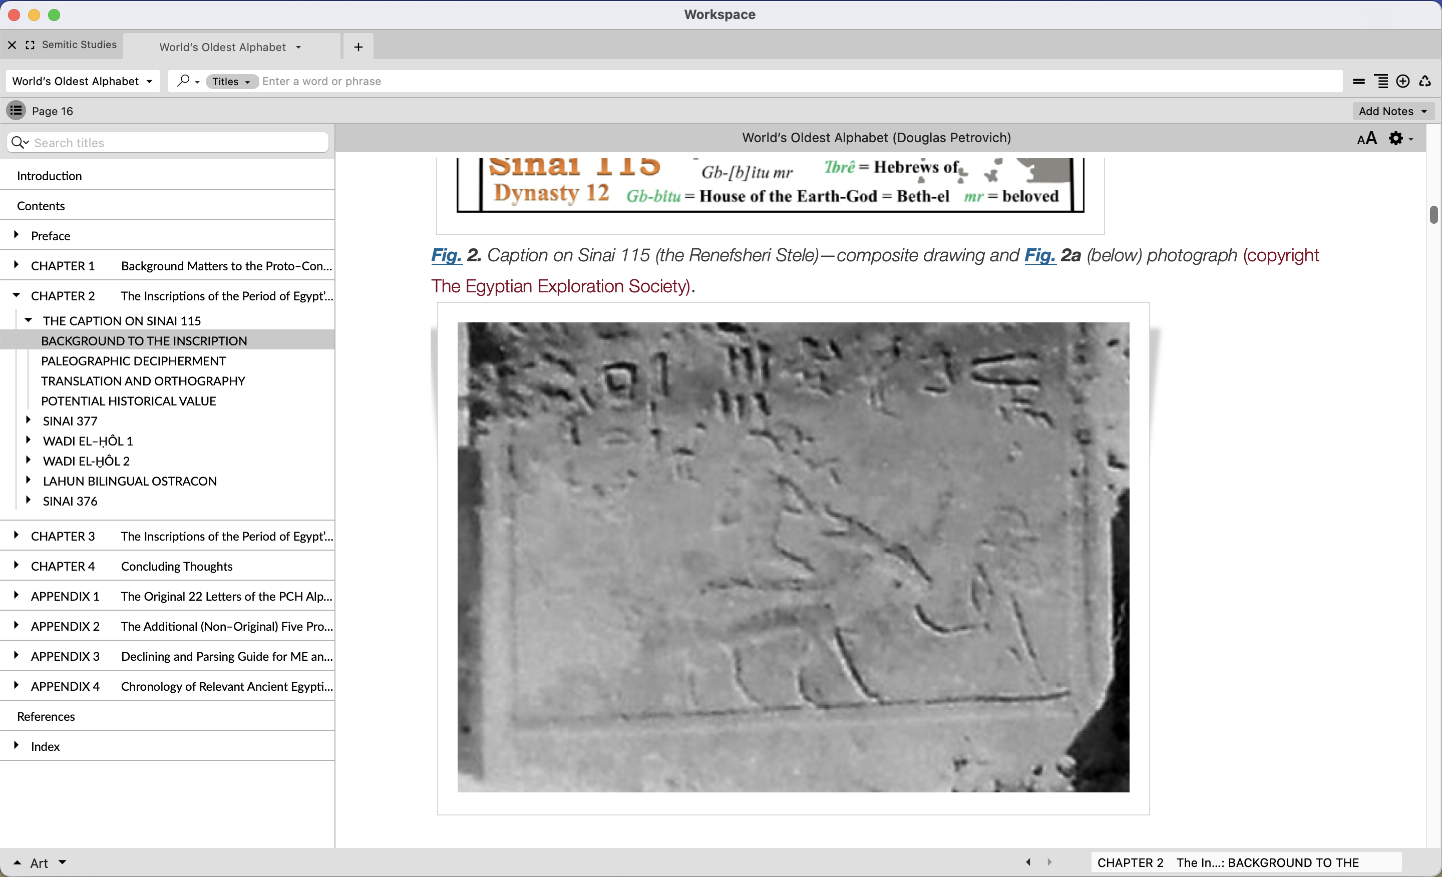Open the AA text size control
Viewport: 1442px width, 877px height.
click(x=1366, y=139)
